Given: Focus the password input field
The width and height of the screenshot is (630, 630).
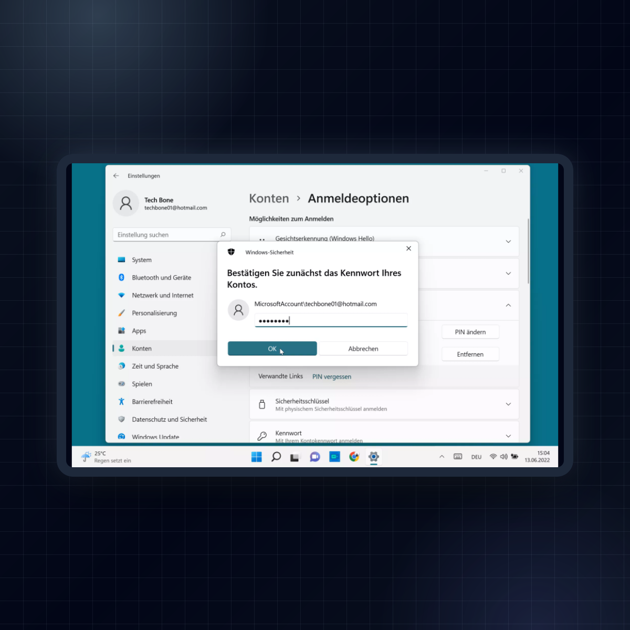Looking at the screenshot, I should 331,320.
